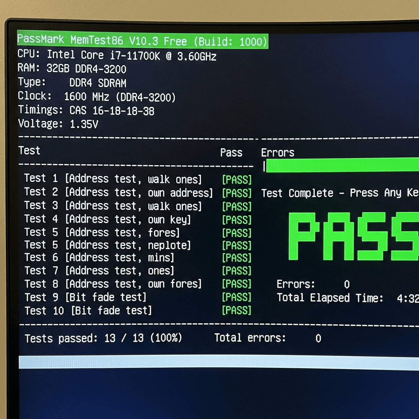This screenshot has width=419, height=419.
Task: Click the Tests passed 13 / 13 (100%) summary
Action: [x=103, y=338]
